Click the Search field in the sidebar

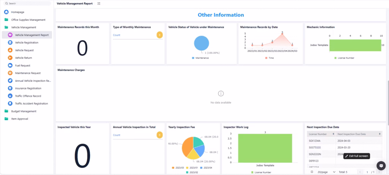pyautogui.click(x=27, y=3)
